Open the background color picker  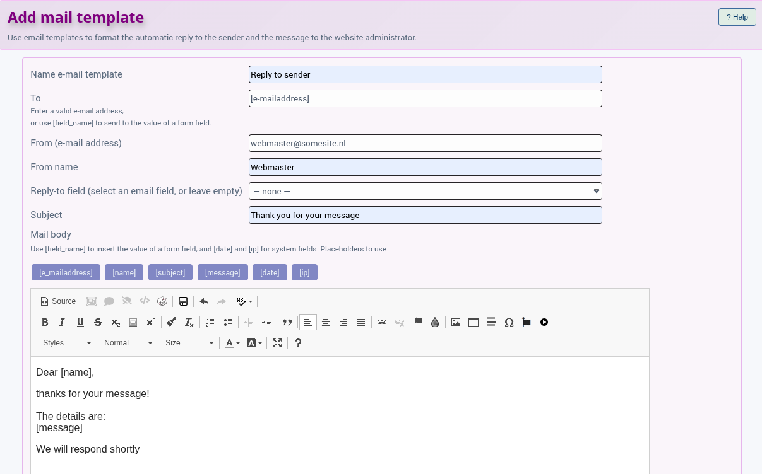point(254,343)
